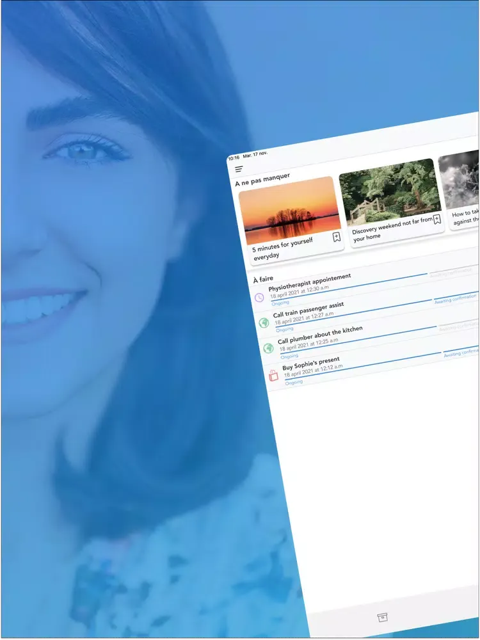
Task: Click '18 april 2021 at 12:12 a.m' date
Action: click(314, 371)
